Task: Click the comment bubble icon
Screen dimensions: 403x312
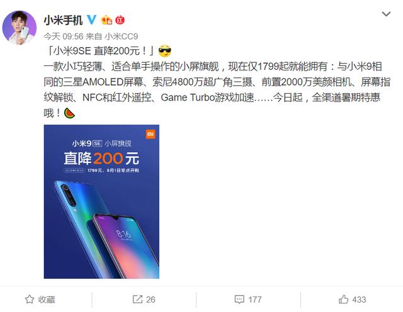Action: [239, 299]
